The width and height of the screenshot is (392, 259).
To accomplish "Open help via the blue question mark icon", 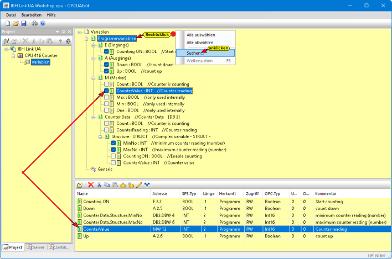I will (43, 23).
